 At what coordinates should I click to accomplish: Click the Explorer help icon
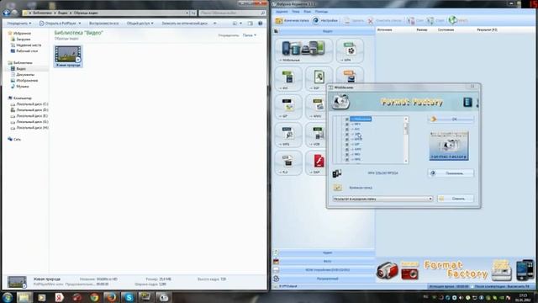click(x=260, y=24)
